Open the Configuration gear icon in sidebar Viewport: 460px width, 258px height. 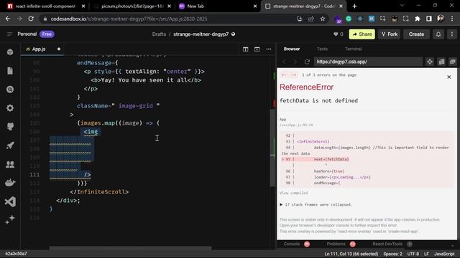10,108
